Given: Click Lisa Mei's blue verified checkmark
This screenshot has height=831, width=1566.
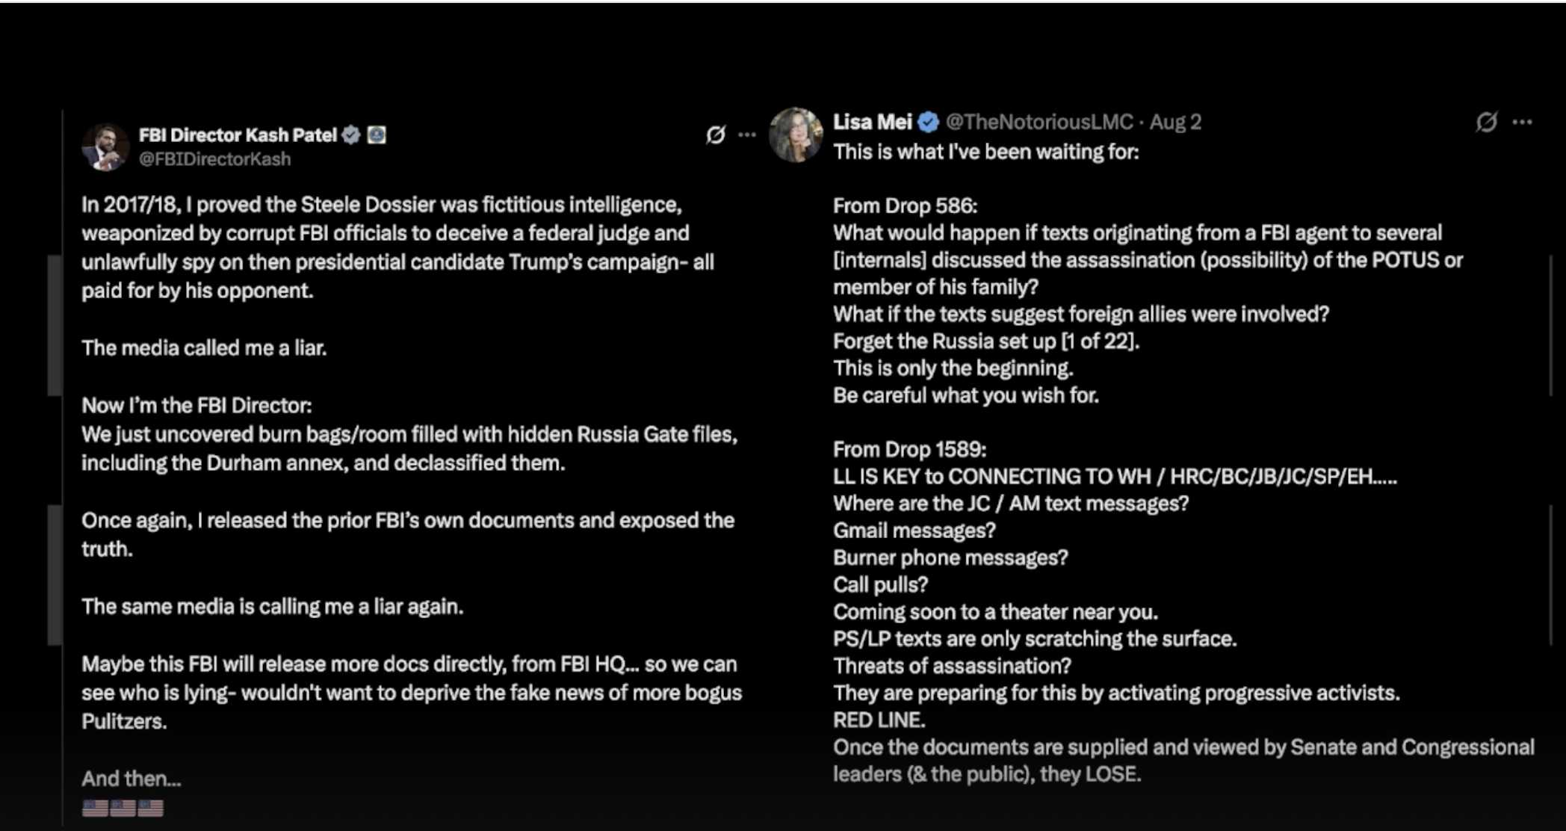Looking at the screenshot, I should (928, 122).
